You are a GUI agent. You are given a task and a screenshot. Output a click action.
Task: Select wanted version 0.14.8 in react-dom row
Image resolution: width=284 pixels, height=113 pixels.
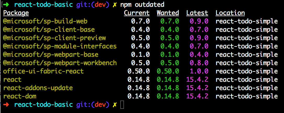click(168, 96)
